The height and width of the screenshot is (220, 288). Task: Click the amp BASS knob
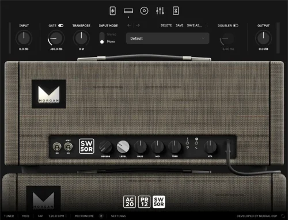[140, 147]
